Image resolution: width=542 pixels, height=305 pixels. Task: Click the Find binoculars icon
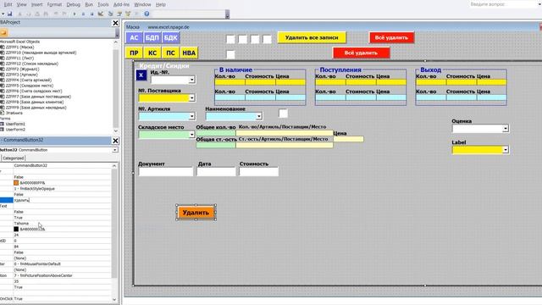(46, 14)
